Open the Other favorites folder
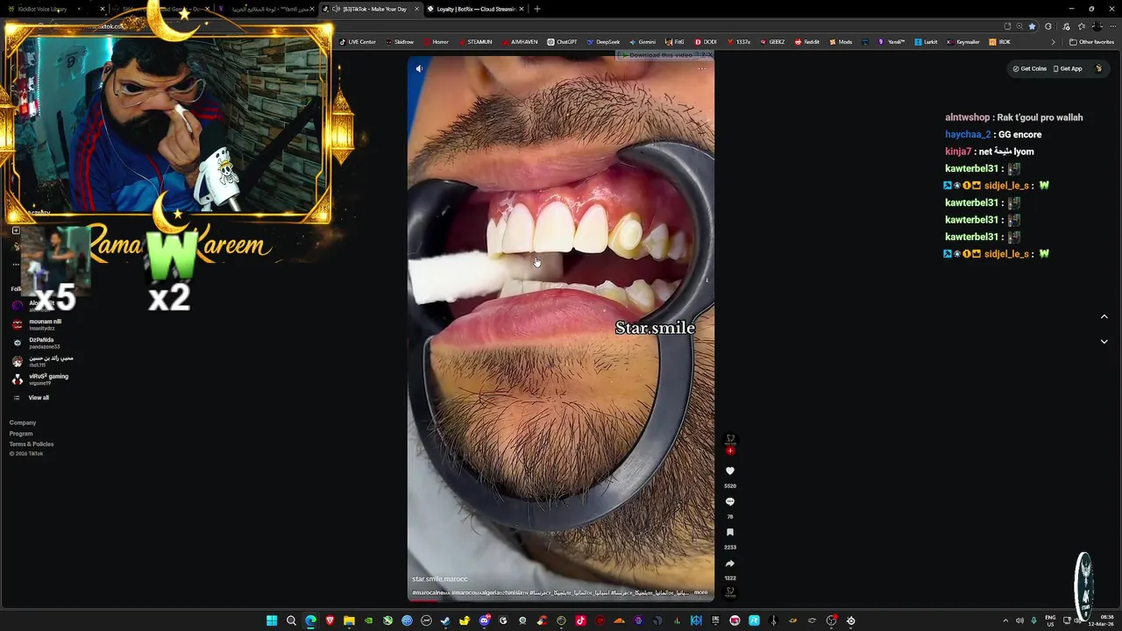 coord(1092,42)
